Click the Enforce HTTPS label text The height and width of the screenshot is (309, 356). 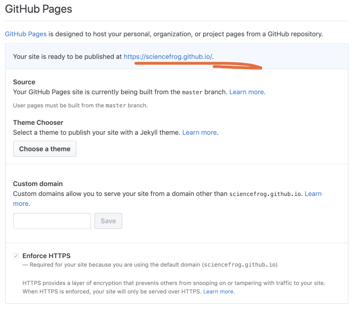click(x=46, y=256)
